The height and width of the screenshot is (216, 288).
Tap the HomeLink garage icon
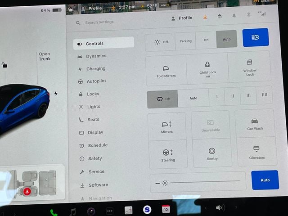[220, 16]
